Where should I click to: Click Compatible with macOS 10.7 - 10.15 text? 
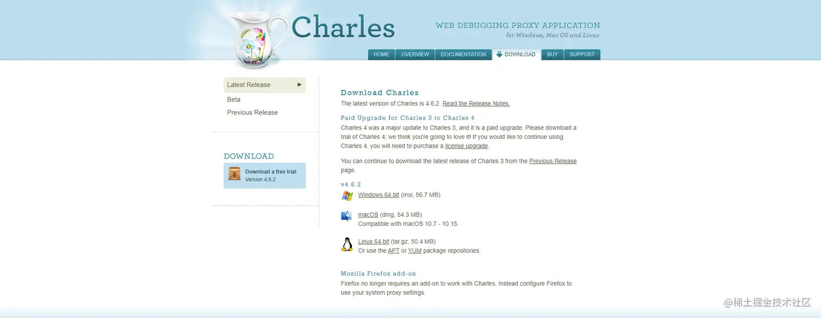408,224
